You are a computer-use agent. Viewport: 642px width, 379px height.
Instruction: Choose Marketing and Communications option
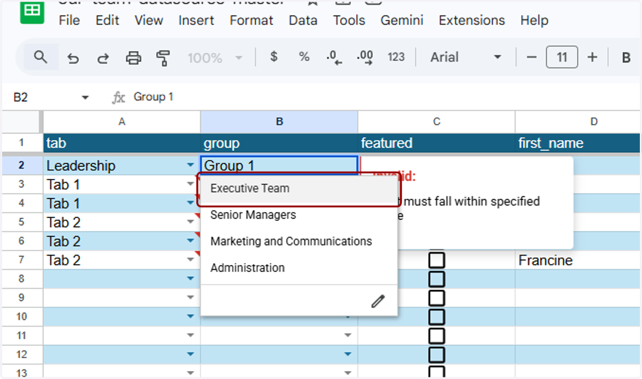click(x=299, y=241)
